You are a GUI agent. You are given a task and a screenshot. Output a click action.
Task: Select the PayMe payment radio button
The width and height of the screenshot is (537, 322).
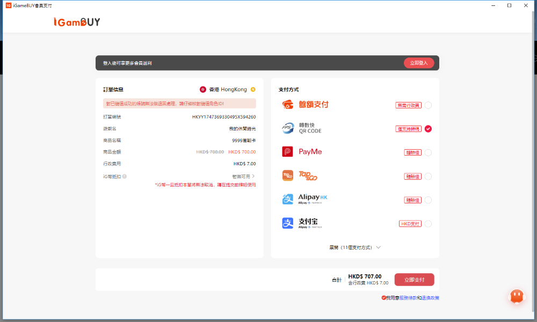click(428, 152)
